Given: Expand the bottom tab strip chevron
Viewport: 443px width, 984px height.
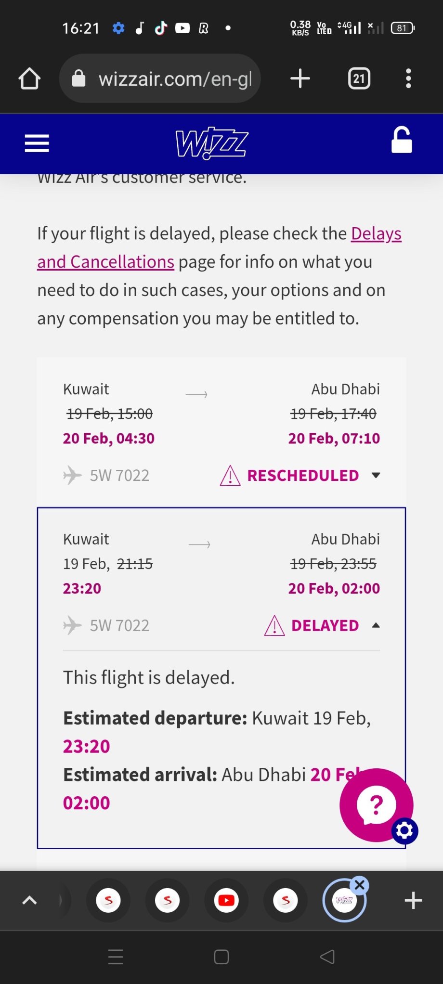Looking at the screenshot, I should [30, 900].
